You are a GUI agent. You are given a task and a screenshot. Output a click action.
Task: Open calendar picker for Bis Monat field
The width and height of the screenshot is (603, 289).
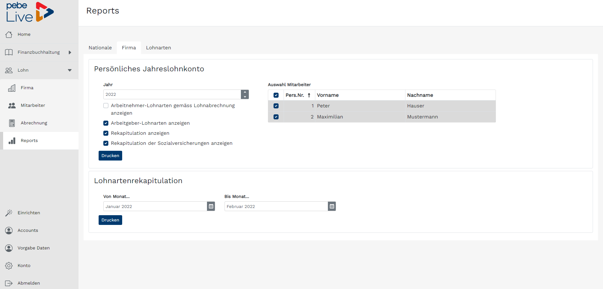pyautogui.click(x=332, y=206)
